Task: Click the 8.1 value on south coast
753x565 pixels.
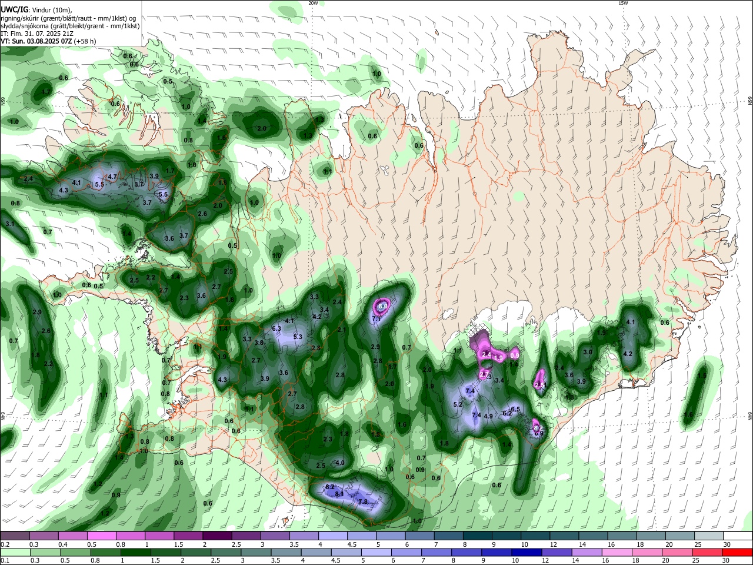Action: 339,494
